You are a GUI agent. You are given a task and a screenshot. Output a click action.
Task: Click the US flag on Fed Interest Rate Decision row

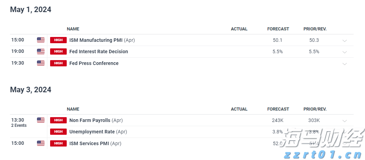[41, 51]
